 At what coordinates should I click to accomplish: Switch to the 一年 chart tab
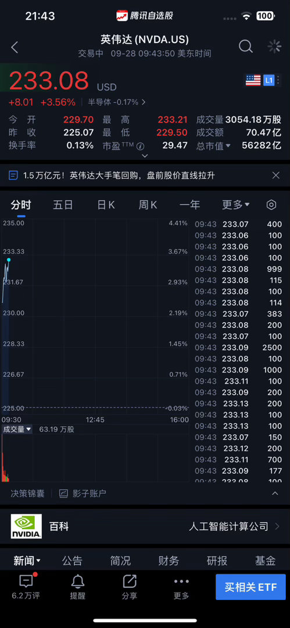tap(190, 205)
